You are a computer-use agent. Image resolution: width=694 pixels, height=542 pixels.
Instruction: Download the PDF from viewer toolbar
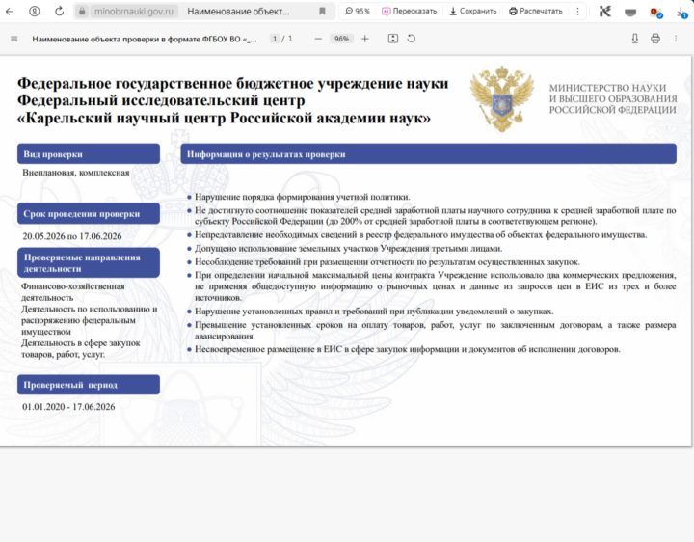tap(634, 39)
